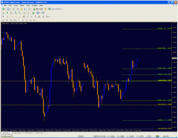178x138 pixels.
Task: Expand the Profiles dropdown arrow
Action: click(10, 9)
